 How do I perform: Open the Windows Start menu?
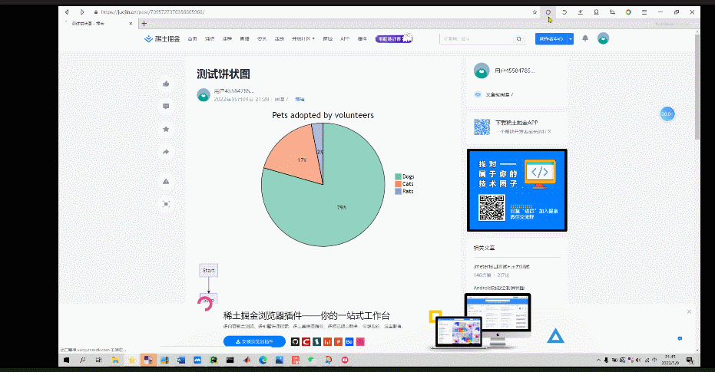(x=67, y=360)
